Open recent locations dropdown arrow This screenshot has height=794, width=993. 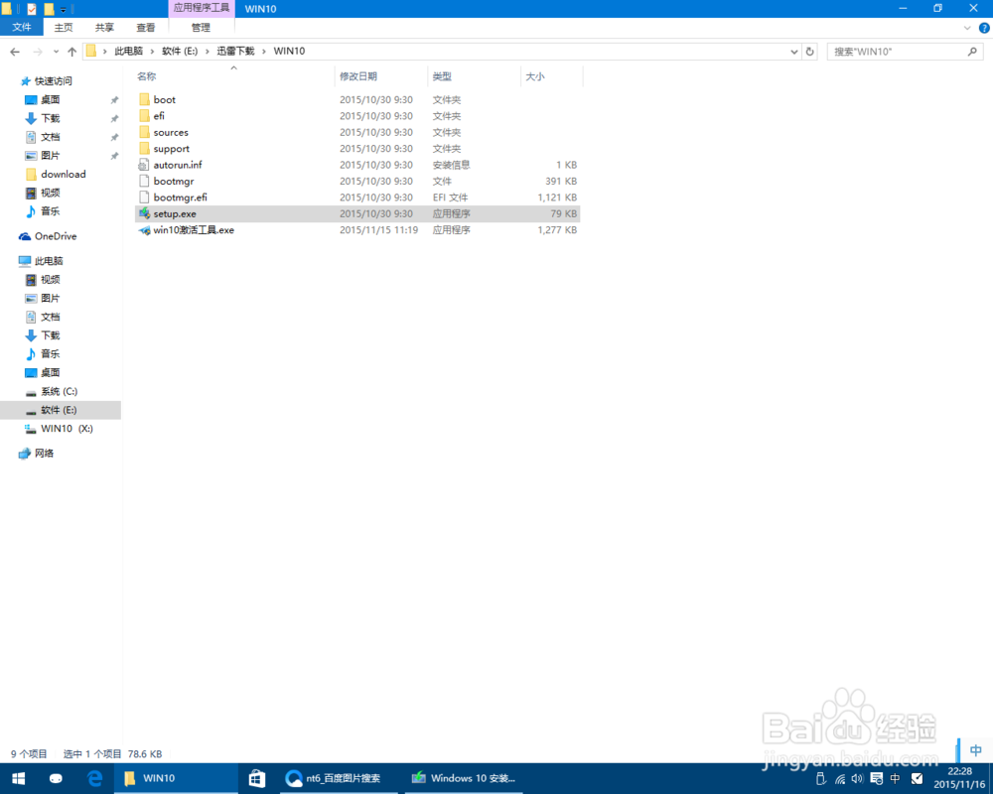[x=57, y=52]
